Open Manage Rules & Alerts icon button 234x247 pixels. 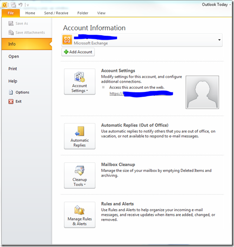[80, 215]
